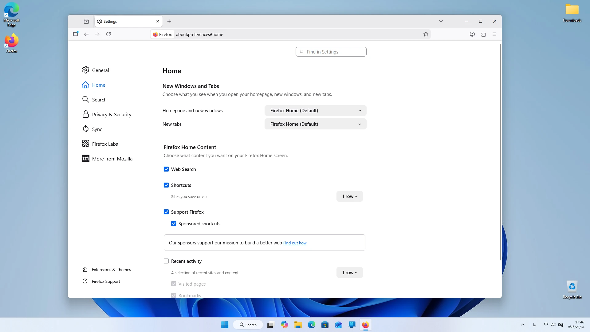Open Wi-Fi network settings in system tray

coord(546,325)
